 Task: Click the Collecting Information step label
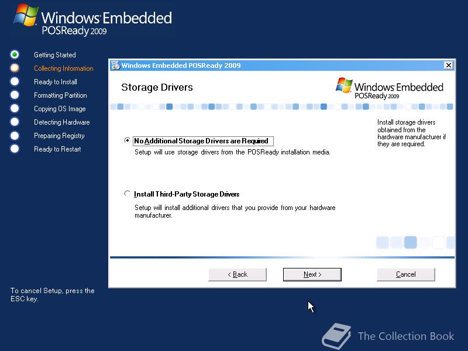[64, 68]
